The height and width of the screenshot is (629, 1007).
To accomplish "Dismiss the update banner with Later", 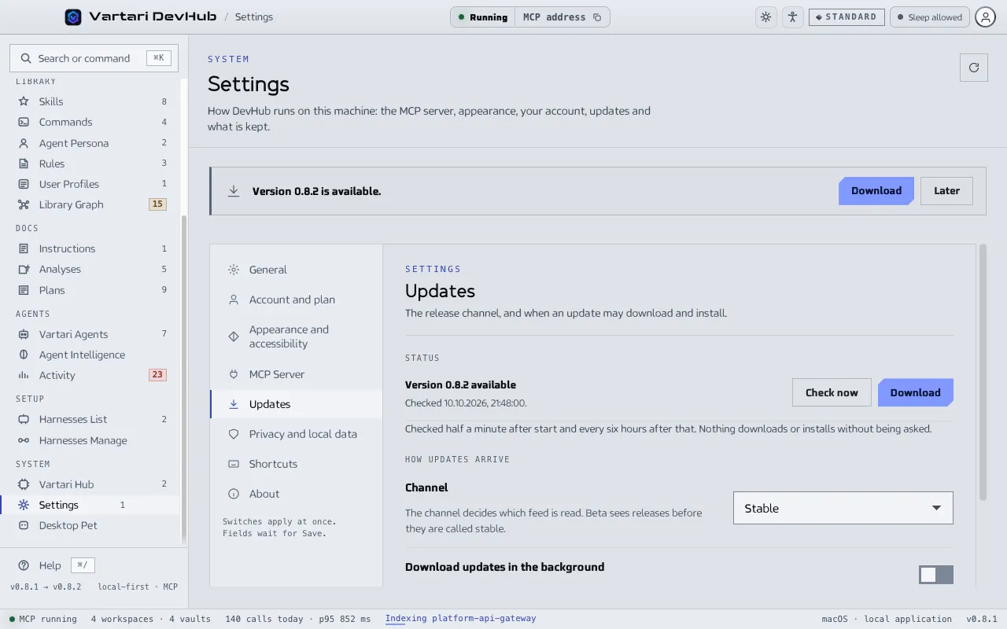I will click(946, 191).
